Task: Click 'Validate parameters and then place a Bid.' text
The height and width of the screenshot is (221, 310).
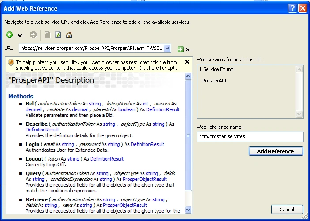Action: [x=70, y=115]
